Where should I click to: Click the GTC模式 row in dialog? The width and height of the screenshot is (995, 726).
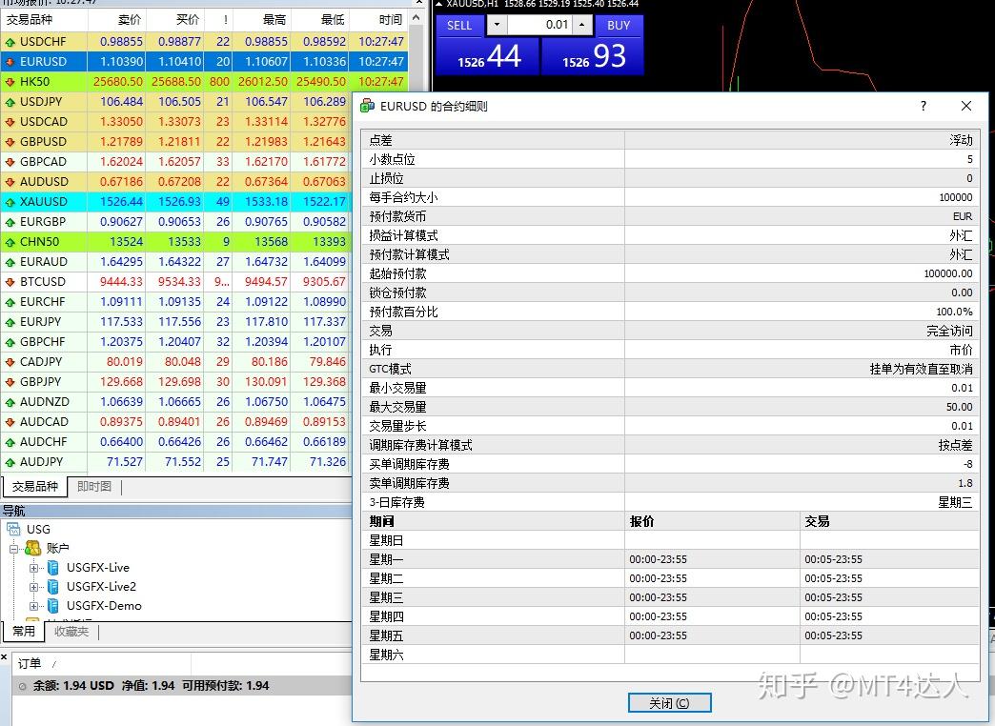(x=670, y=369)
